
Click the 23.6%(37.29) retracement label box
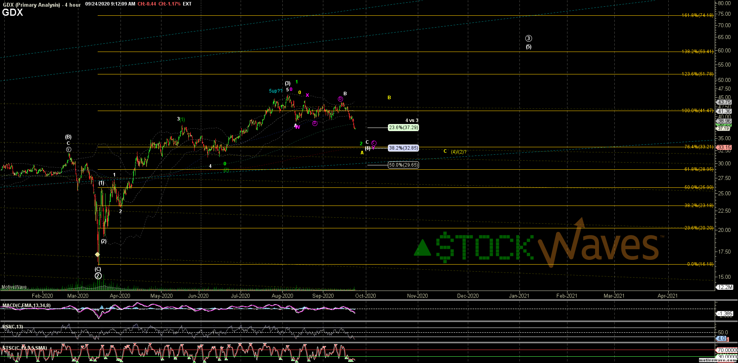tap(403, 128)
